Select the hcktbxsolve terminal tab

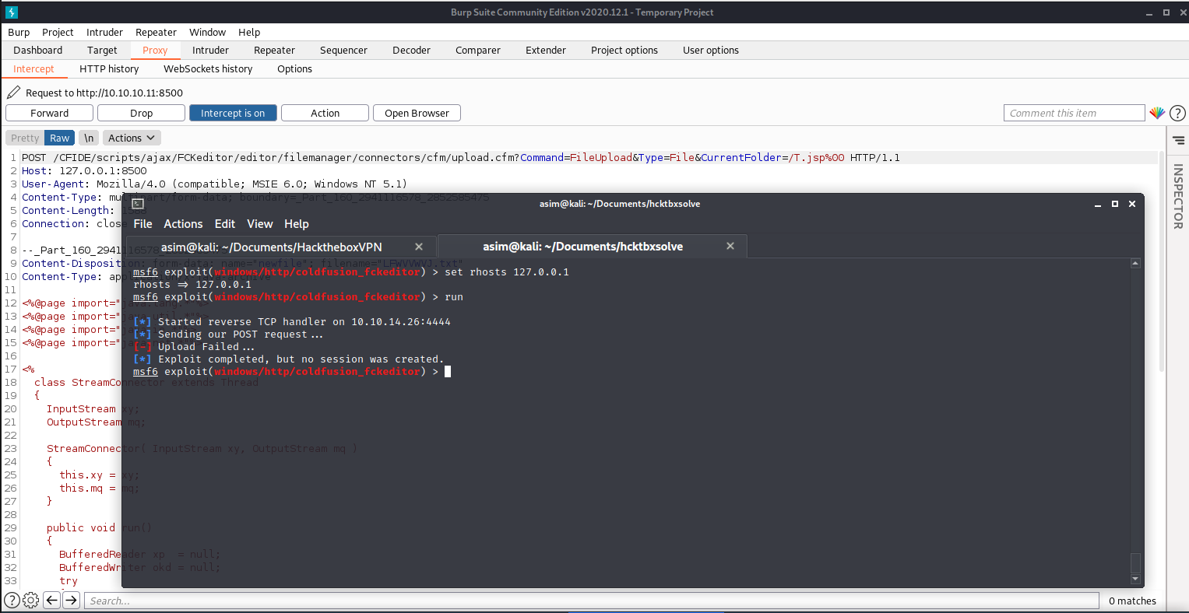tap(593, 246)
